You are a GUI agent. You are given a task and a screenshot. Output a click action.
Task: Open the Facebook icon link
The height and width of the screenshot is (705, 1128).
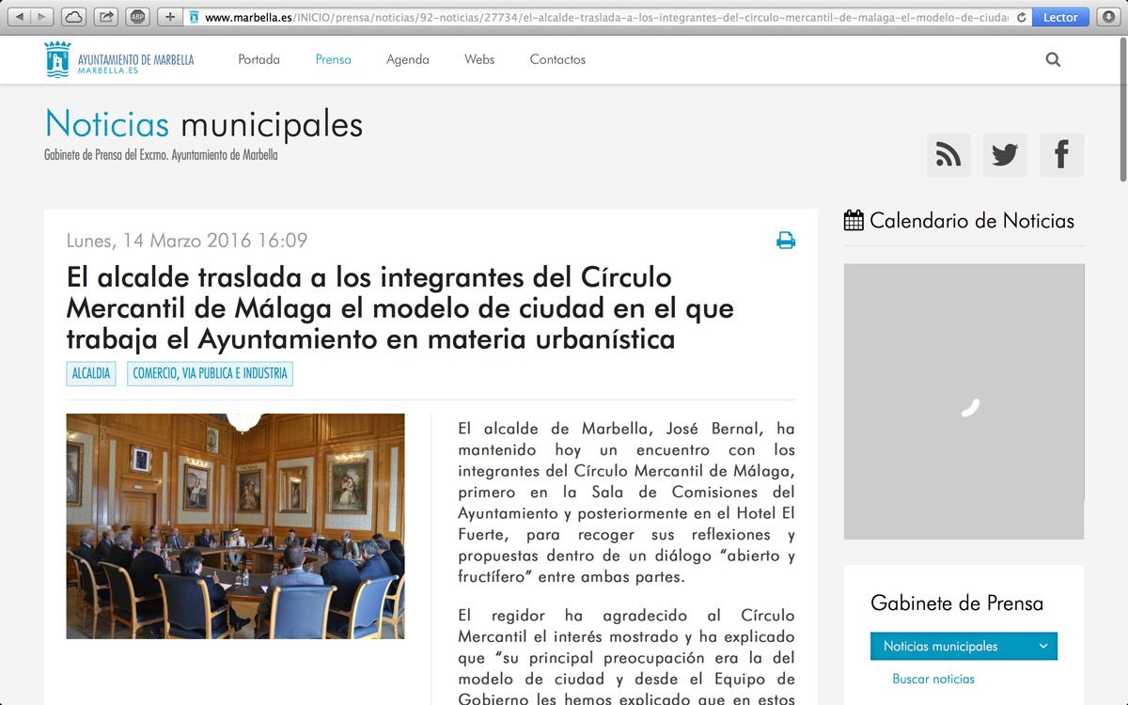pyautogui.click(x=1061, y=155)
